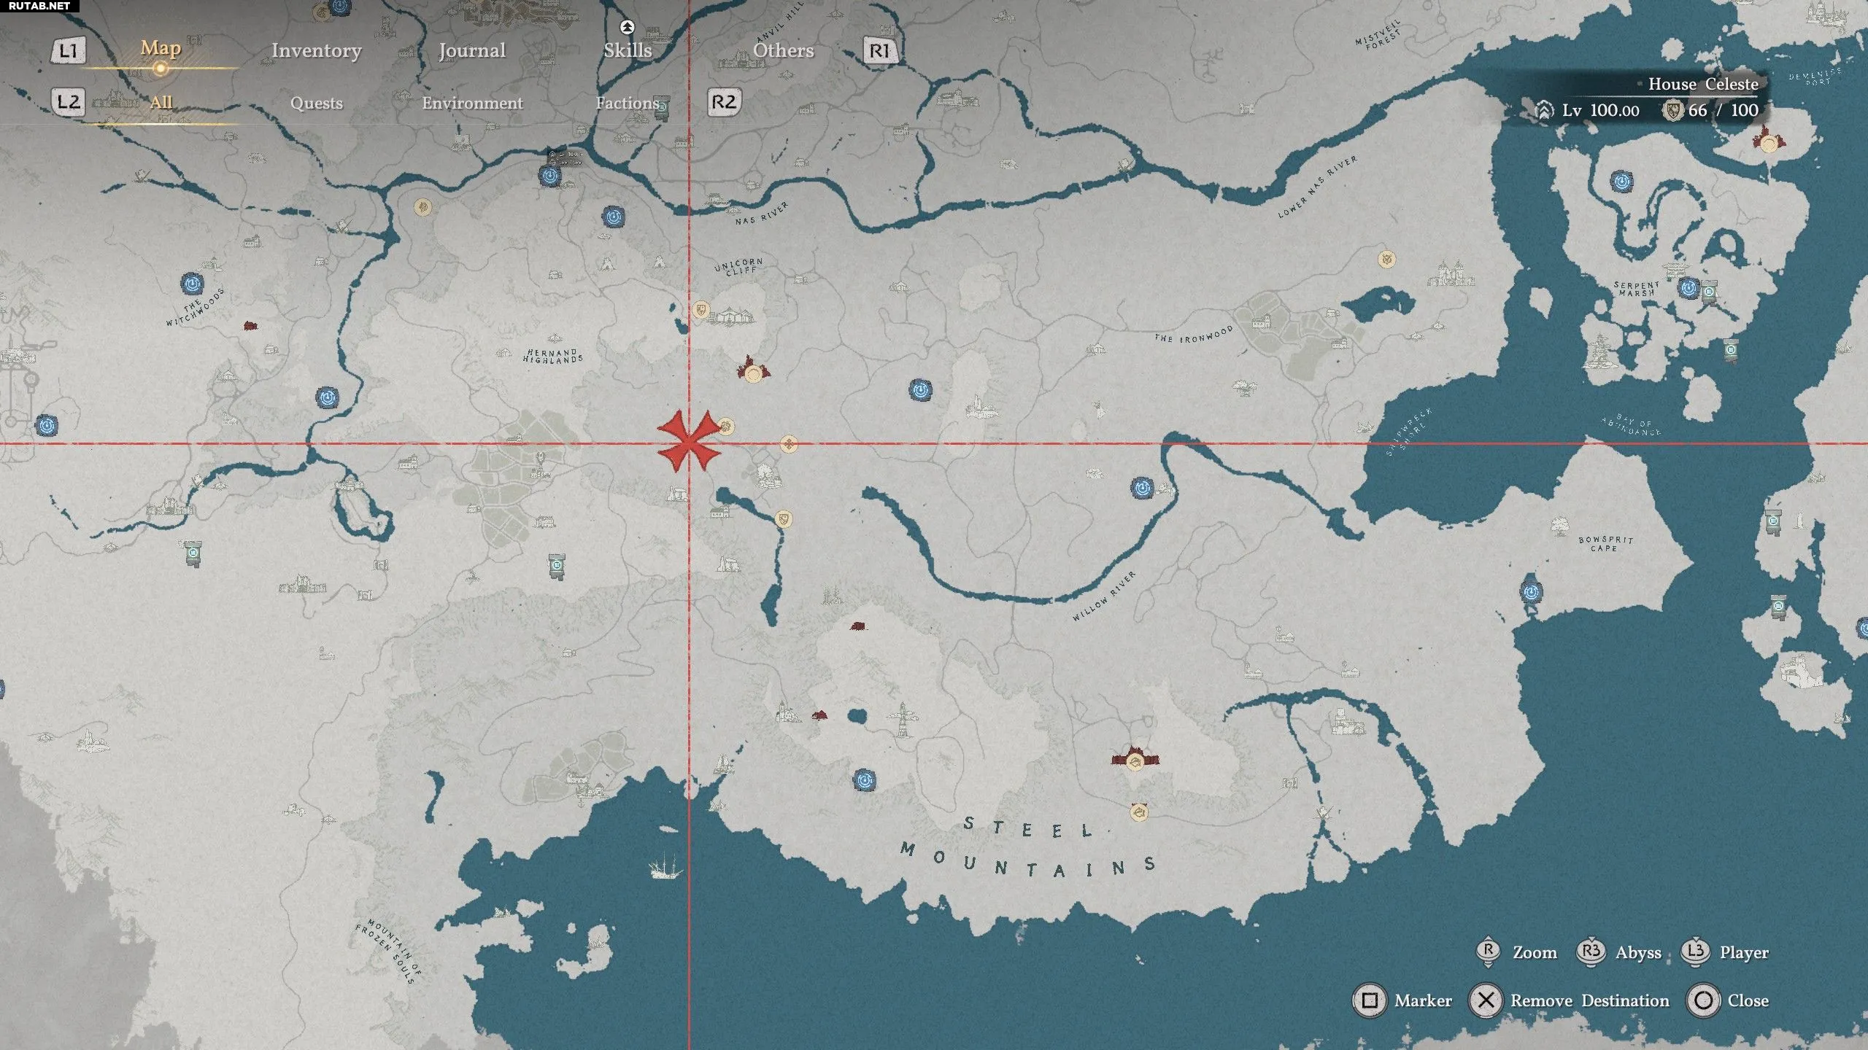The image size is (1868, 1050).
Task: Click the fast travel point near The Witchwoods
Action: coord(192,283)
